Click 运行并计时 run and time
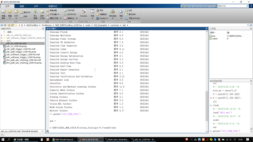253x142 pixels. (x=70, y=14)
